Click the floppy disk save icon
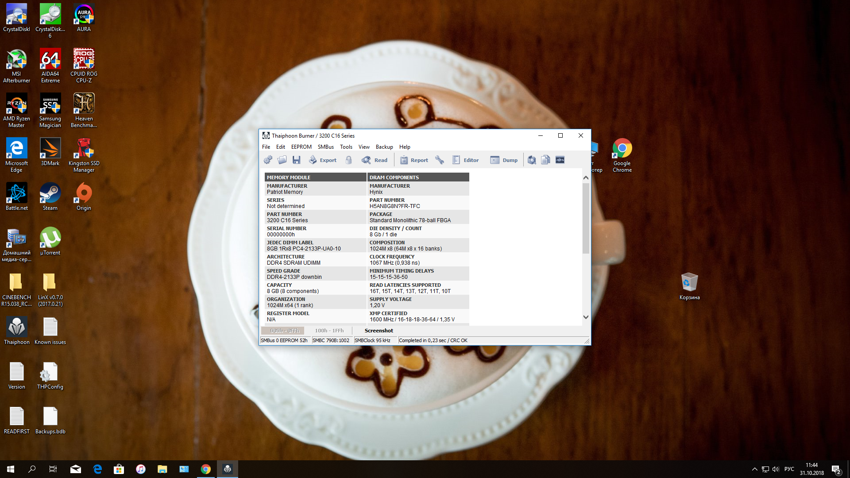 point(297,160)
